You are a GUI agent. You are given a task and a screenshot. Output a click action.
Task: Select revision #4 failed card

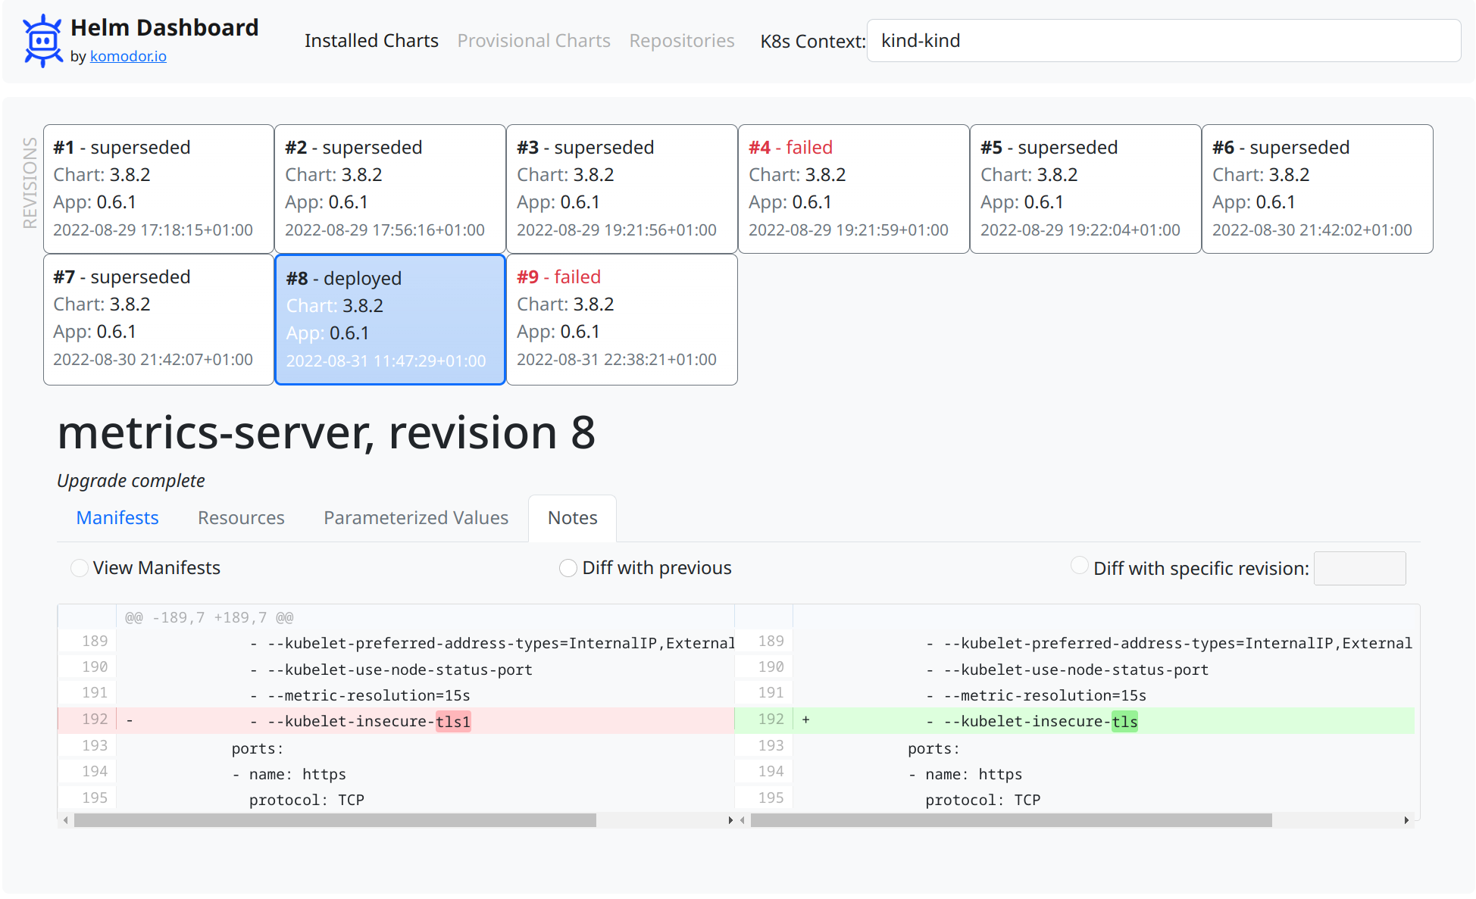[x=852, y=189]
